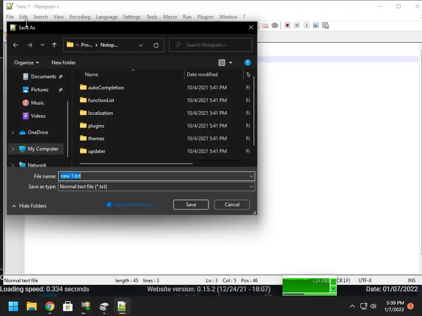
Task: Open the dialog help icon
Action: (248, 63)
